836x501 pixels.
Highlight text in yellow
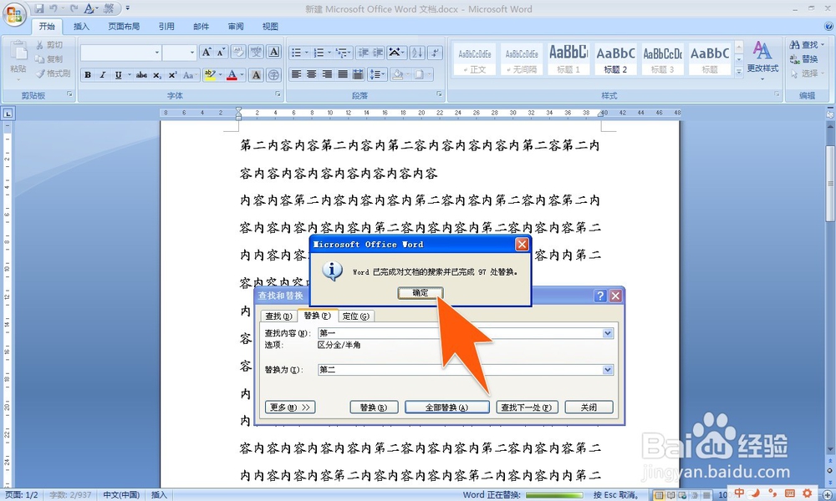click(209, 75)
